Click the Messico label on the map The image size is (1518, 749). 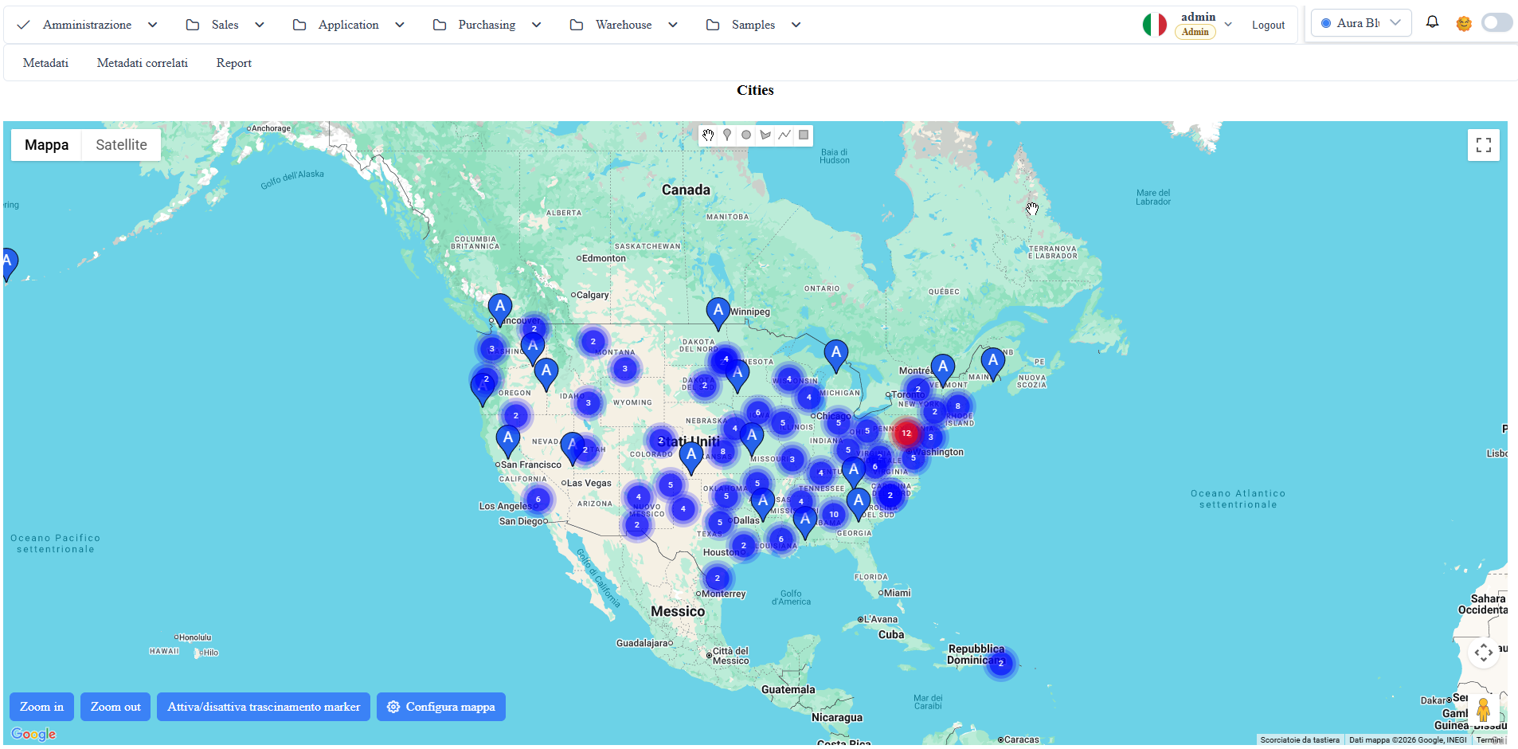[x=678, y=611]
